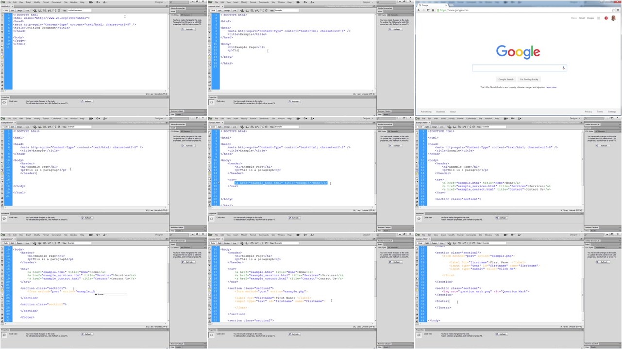Click Properties panel Refresh button, Untitled Document frame
The height and width of the screenshot is (349, 622).
click(x=87, y=101)
